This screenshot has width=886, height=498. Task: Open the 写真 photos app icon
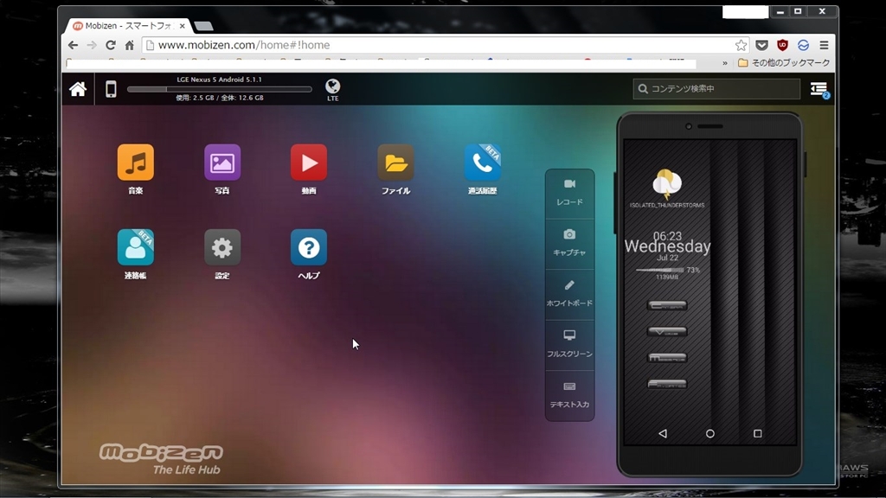222,163
